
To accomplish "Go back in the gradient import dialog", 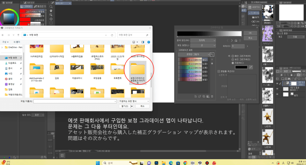I will (3, 35).
